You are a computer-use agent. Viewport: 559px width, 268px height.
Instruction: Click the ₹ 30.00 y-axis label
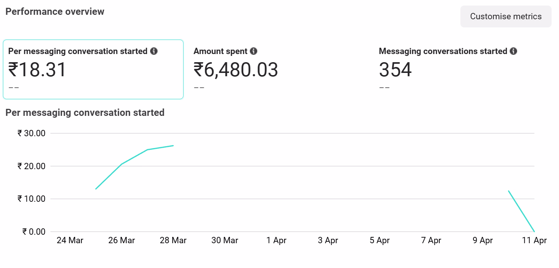coord(31,133)
